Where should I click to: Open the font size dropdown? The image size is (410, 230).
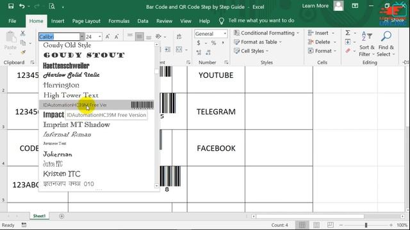[100, 37]
